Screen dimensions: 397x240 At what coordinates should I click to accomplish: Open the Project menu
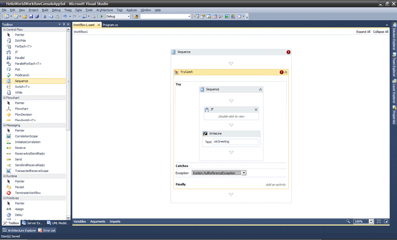point(33,10)
